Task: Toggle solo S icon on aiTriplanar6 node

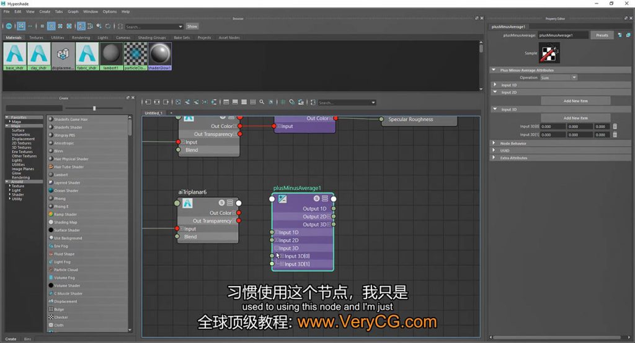Action: (221, 202)
